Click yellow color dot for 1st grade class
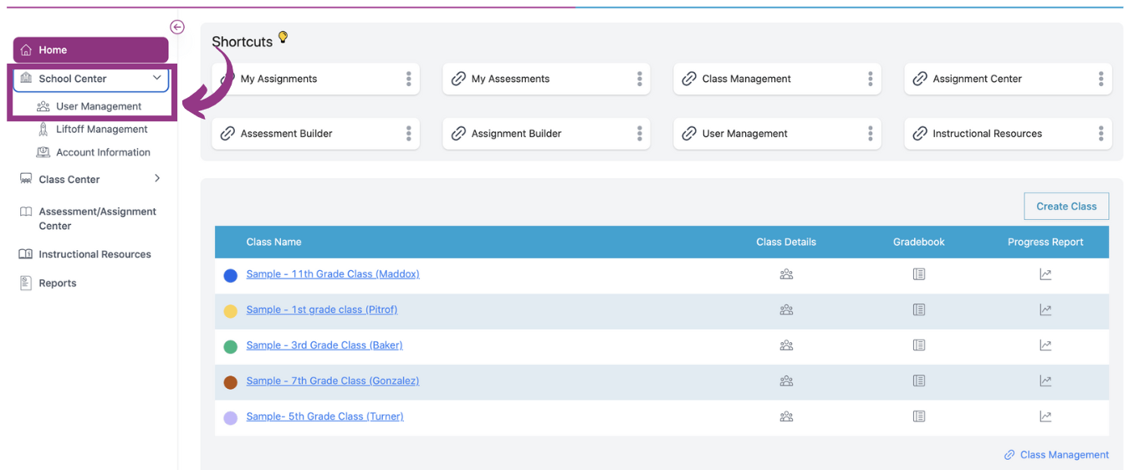The image size is (1129, 470). pos(231,311)
